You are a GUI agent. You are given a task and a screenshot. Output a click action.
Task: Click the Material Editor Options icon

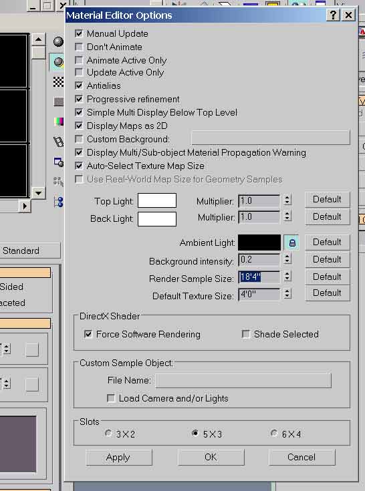click(58, 162)
